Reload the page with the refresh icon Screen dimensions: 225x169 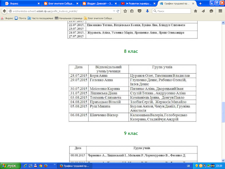(x=118, y=11)
